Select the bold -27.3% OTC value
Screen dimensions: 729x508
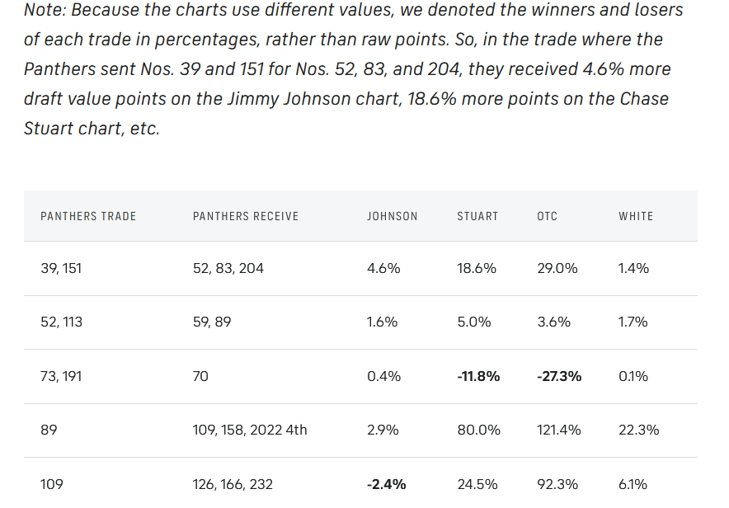pyautogui.click(x=559, y=376)
